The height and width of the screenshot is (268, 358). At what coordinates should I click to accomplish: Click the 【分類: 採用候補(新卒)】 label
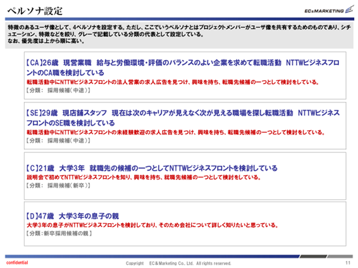tap(58, 185)
